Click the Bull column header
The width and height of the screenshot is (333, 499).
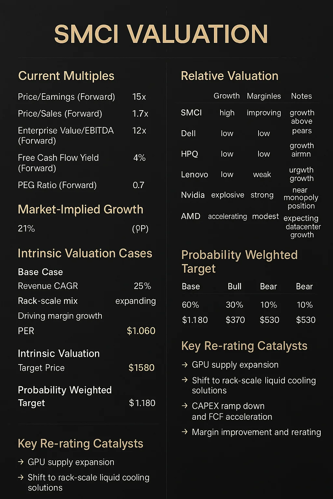234,287
